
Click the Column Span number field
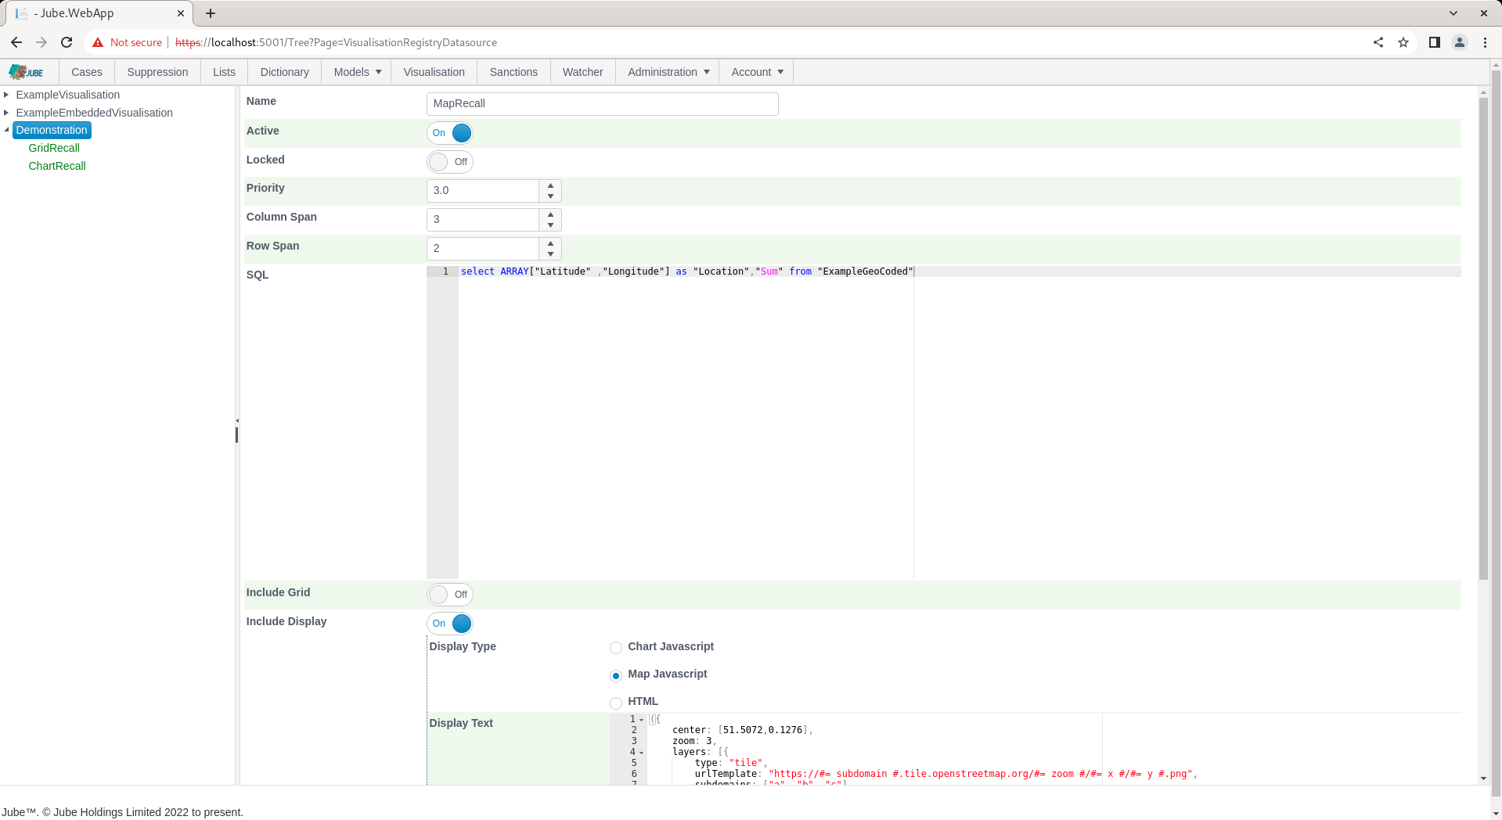pos(483,220)
